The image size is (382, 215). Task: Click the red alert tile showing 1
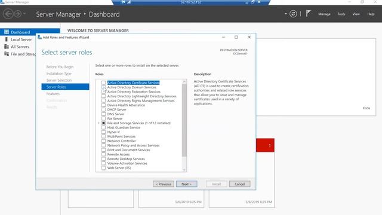tap(265, 145)
